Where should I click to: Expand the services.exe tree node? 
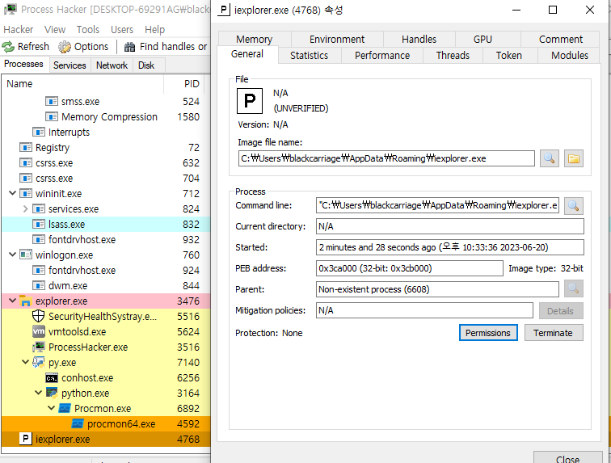(25, 209)
